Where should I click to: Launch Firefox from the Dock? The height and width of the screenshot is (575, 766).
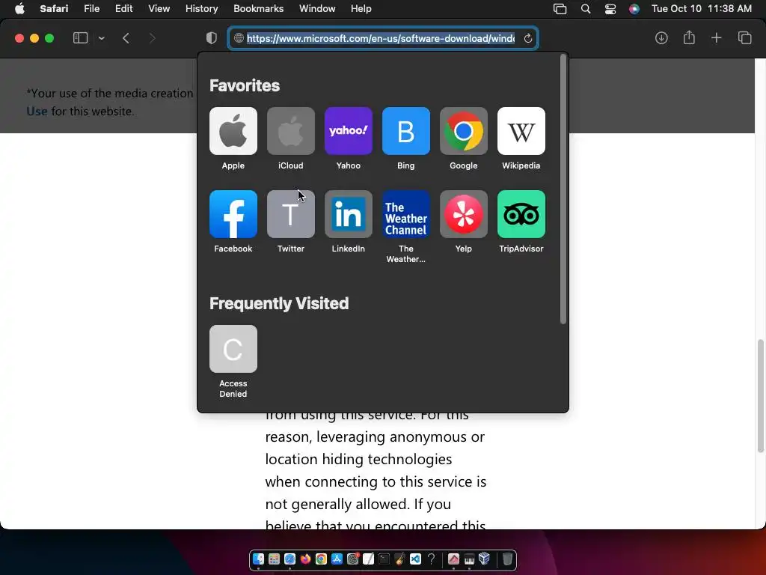tap(305, 559)
